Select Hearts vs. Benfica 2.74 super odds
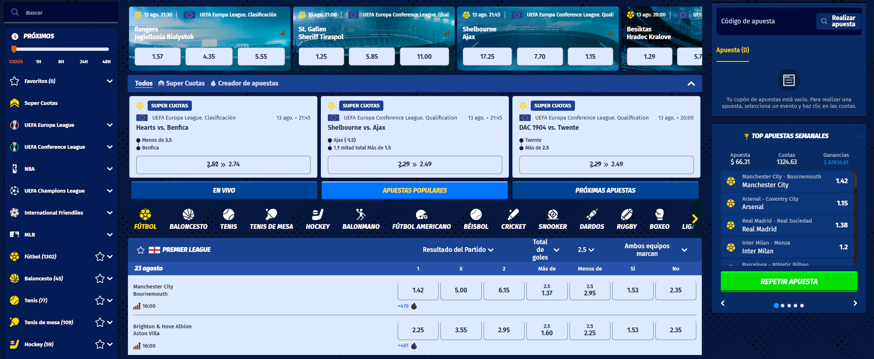This screenshot has width=874, height=359. (223, 165)
